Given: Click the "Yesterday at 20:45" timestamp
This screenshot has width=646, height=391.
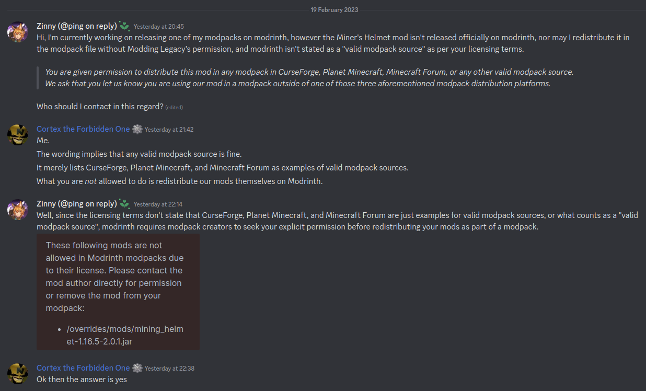Looking at the screenshot, I should pyautogui.click(x=158, y=26).
